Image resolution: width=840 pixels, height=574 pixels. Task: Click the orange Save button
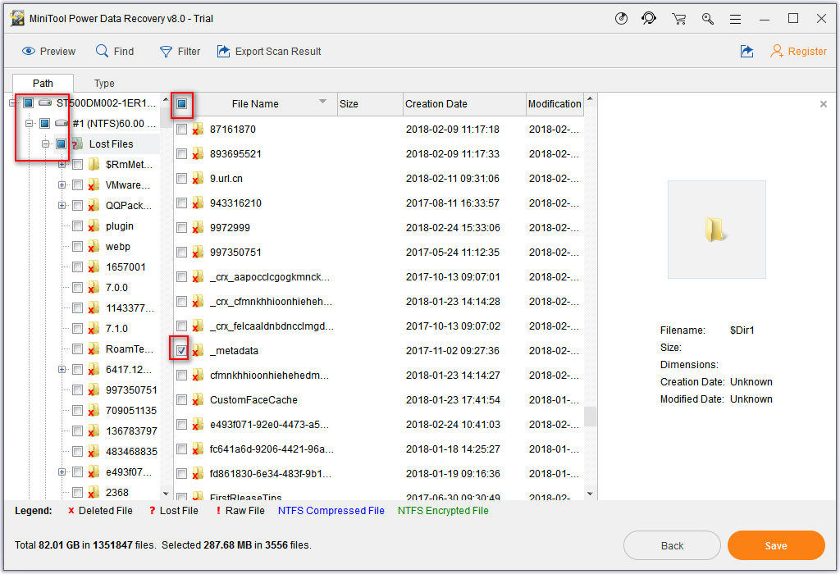776,545
